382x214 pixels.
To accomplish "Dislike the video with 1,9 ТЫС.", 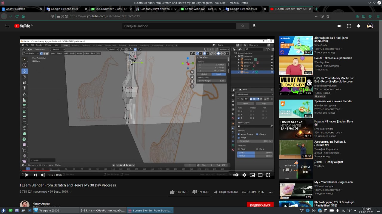I will pos(201,192).
